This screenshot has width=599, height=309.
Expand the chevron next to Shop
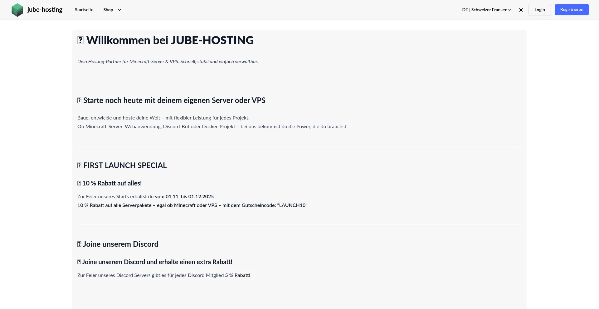[x=119, y=10]
